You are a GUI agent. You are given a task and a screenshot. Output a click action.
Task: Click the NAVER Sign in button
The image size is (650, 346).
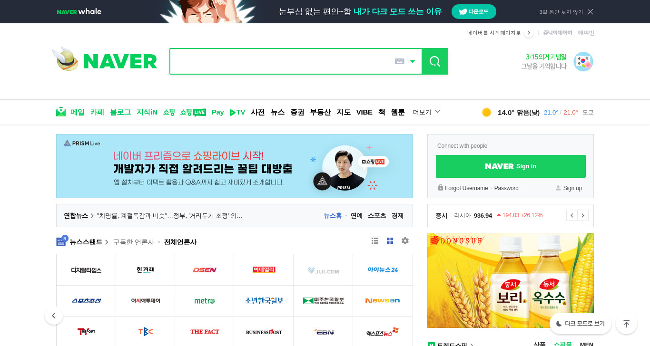click(511, 166)
